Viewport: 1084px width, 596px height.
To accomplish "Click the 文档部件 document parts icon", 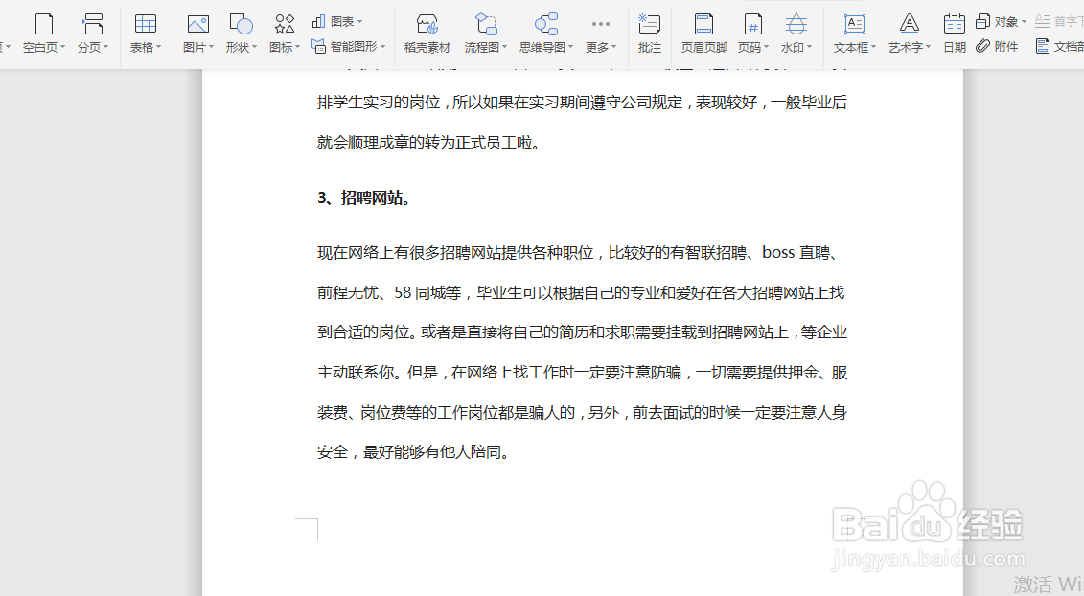I will click(1043, 46).
